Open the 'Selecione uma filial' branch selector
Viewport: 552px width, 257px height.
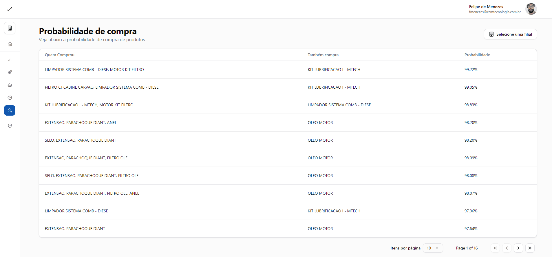point(510,34)
